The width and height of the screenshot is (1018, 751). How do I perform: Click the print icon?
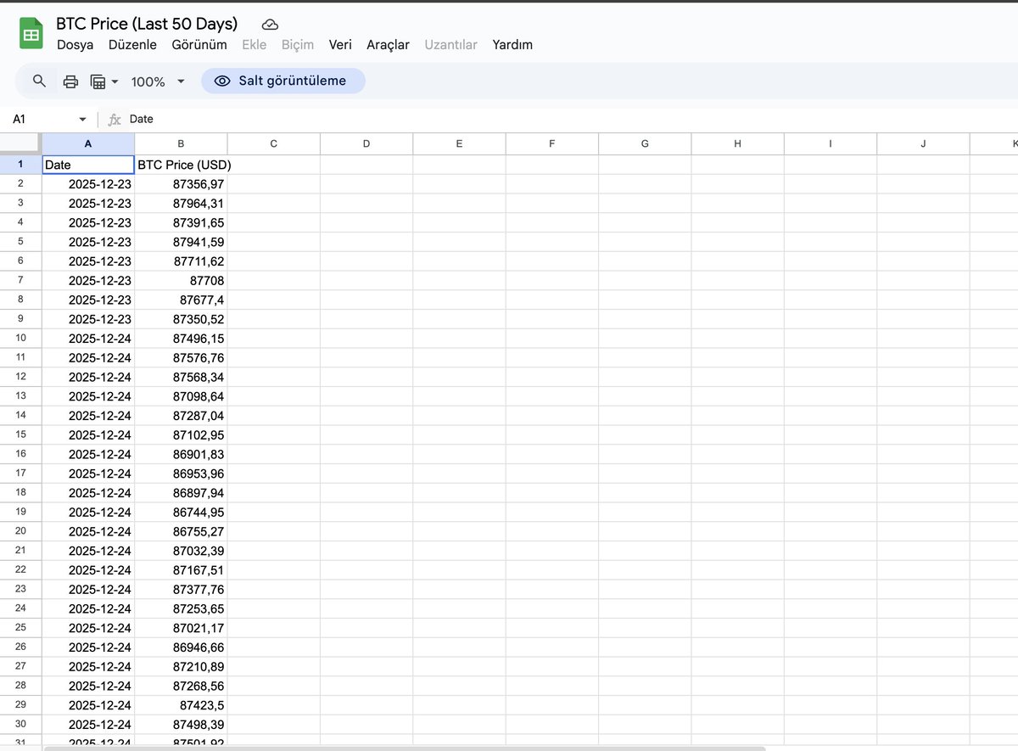[x=70, y=81]
